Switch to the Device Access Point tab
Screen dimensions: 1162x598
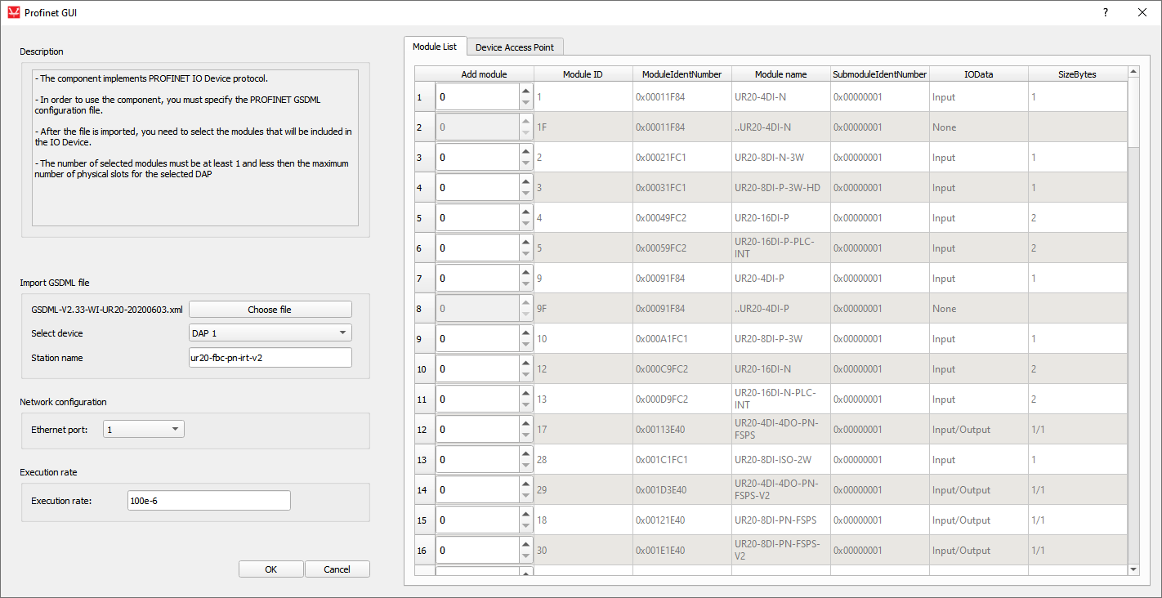tap(514, 47)
